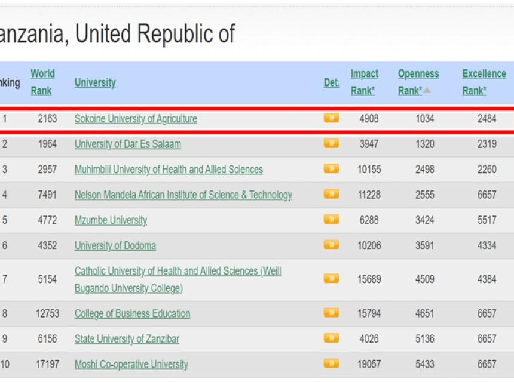Viewport: 514px width, 382px height.
Task: Click the Det. column header
Action: [x=332, y=82]
